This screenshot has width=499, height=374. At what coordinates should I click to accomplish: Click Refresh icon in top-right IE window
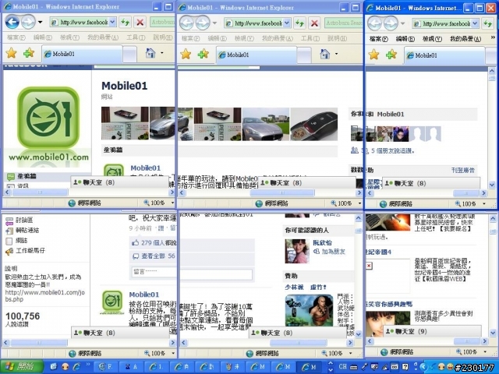point(488,23)
